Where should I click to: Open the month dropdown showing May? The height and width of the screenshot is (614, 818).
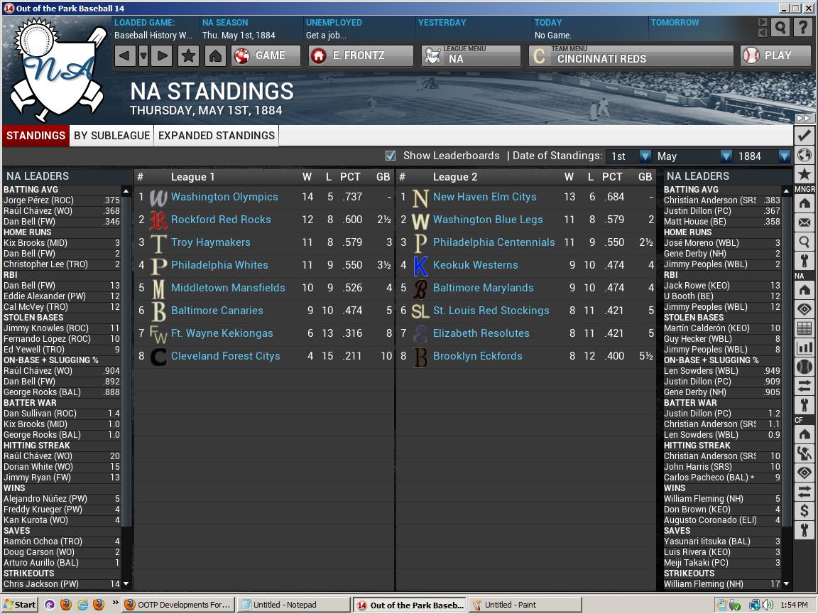point(693,156)
